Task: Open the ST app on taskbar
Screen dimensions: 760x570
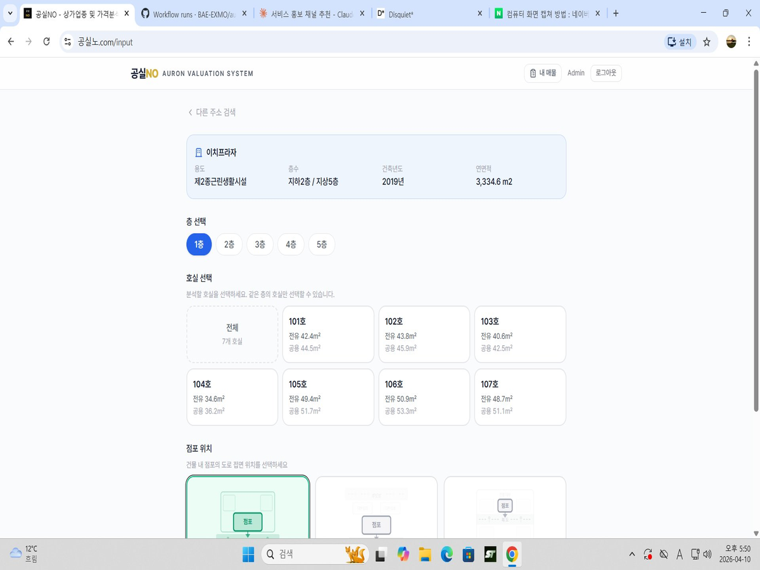Action: 490,555
